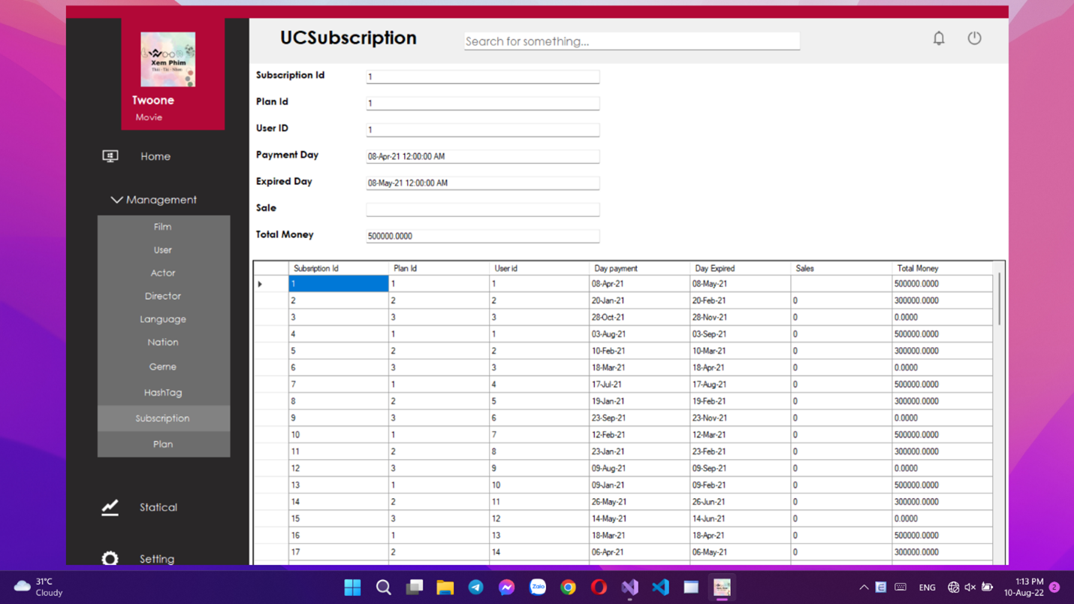Select cell with day payment 20-Jan-21
1074x604 pixels.
pos(640,300)
